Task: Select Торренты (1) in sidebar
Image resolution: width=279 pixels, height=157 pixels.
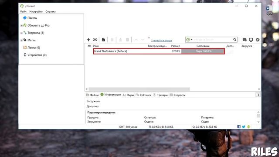Action: (36, 33)
